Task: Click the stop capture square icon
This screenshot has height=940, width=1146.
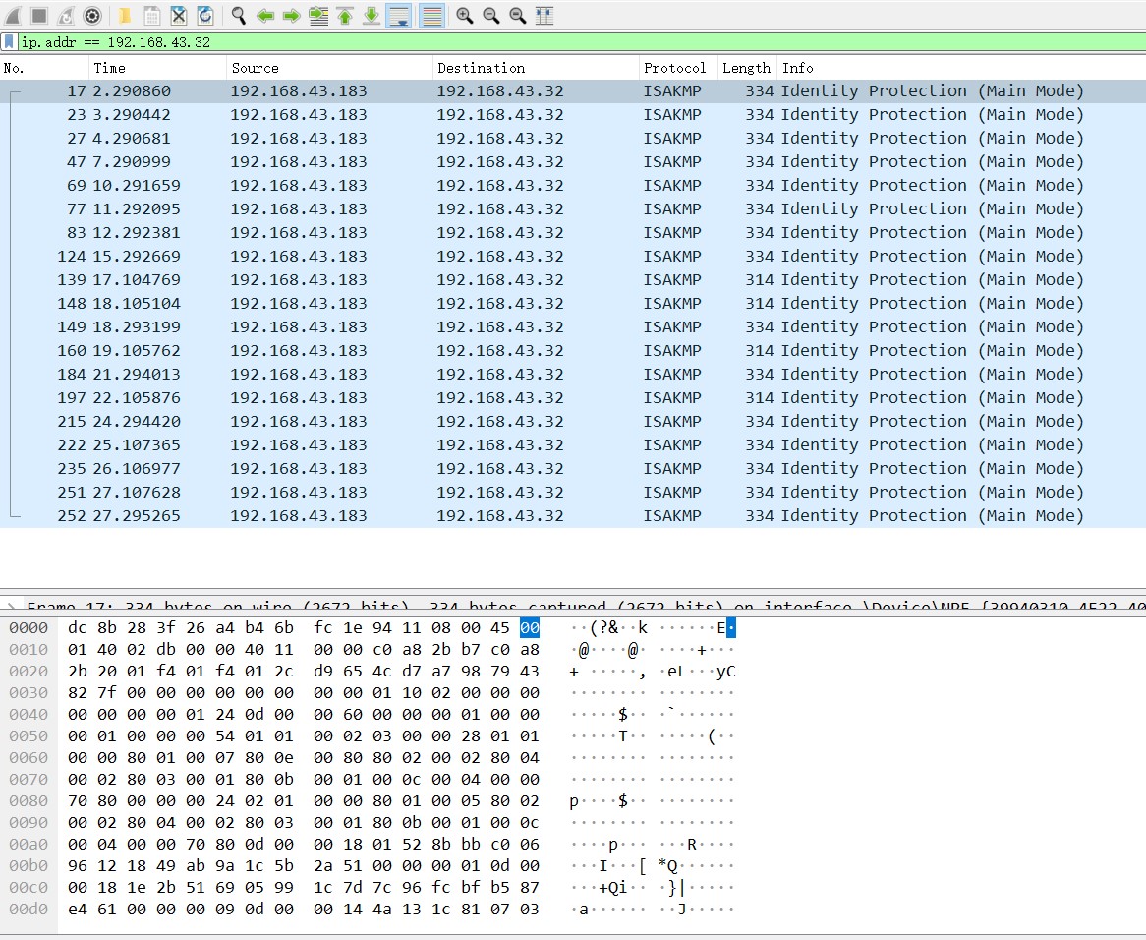Action: coord(39,16)
